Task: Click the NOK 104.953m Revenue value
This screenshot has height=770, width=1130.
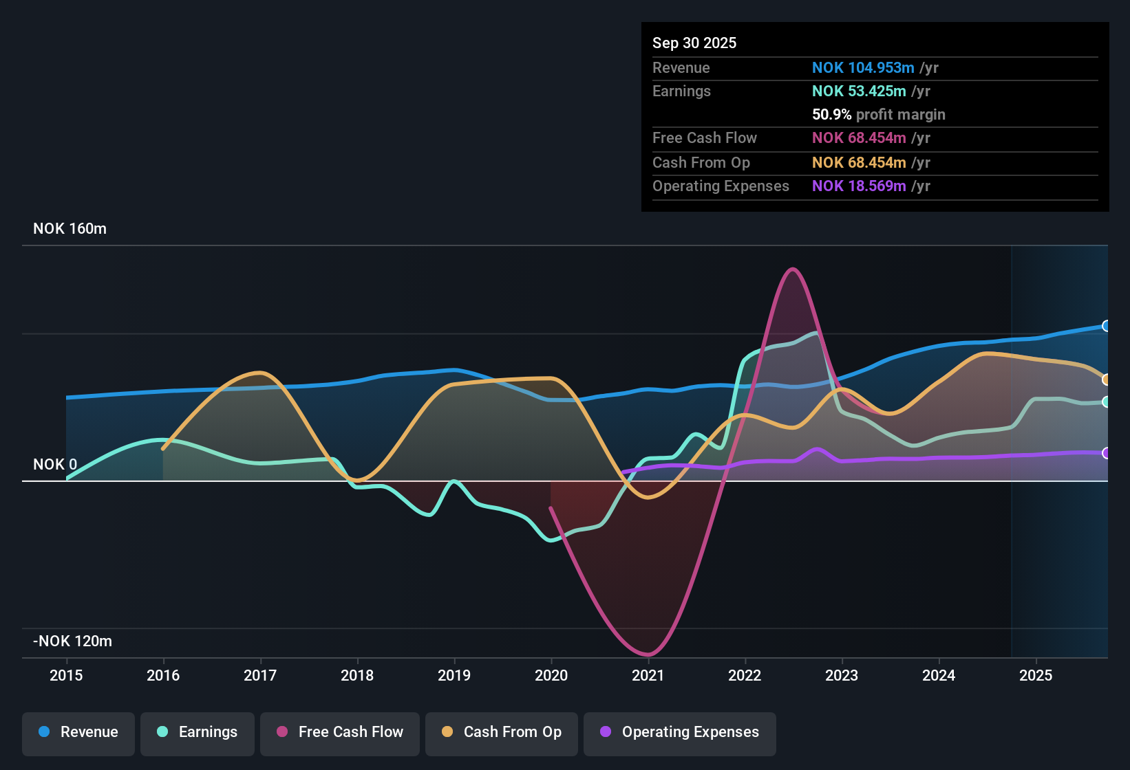Action: pos(863,67)
